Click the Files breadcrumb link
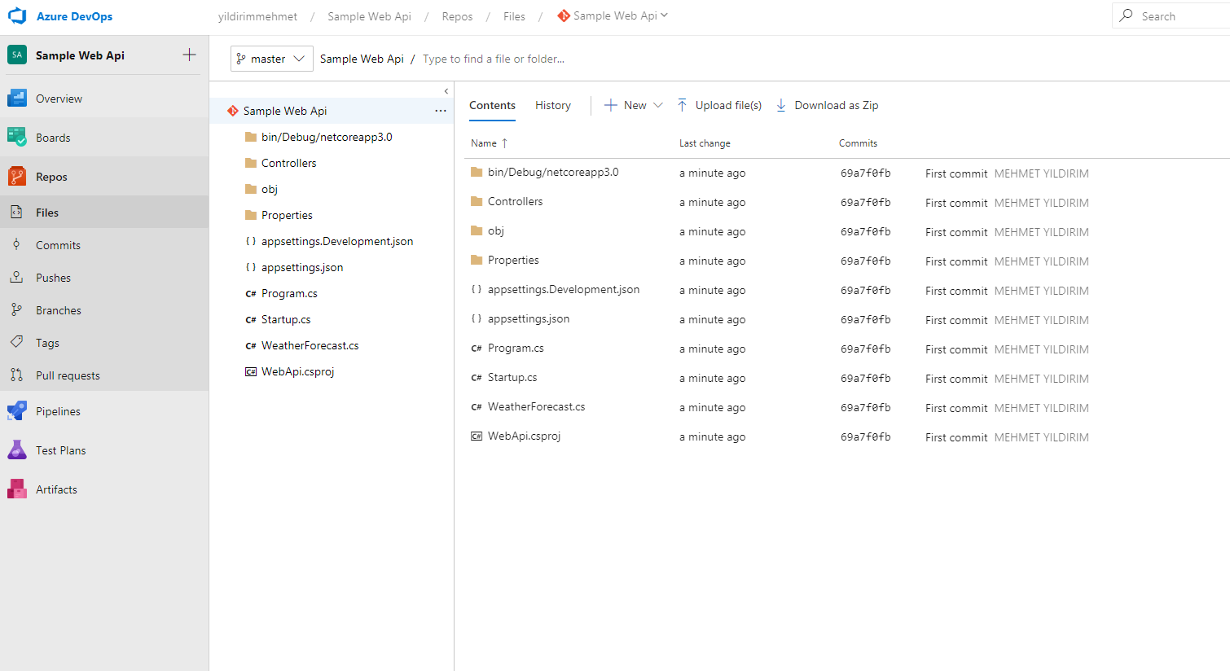The image size is (1230, 671). [514, 16]
